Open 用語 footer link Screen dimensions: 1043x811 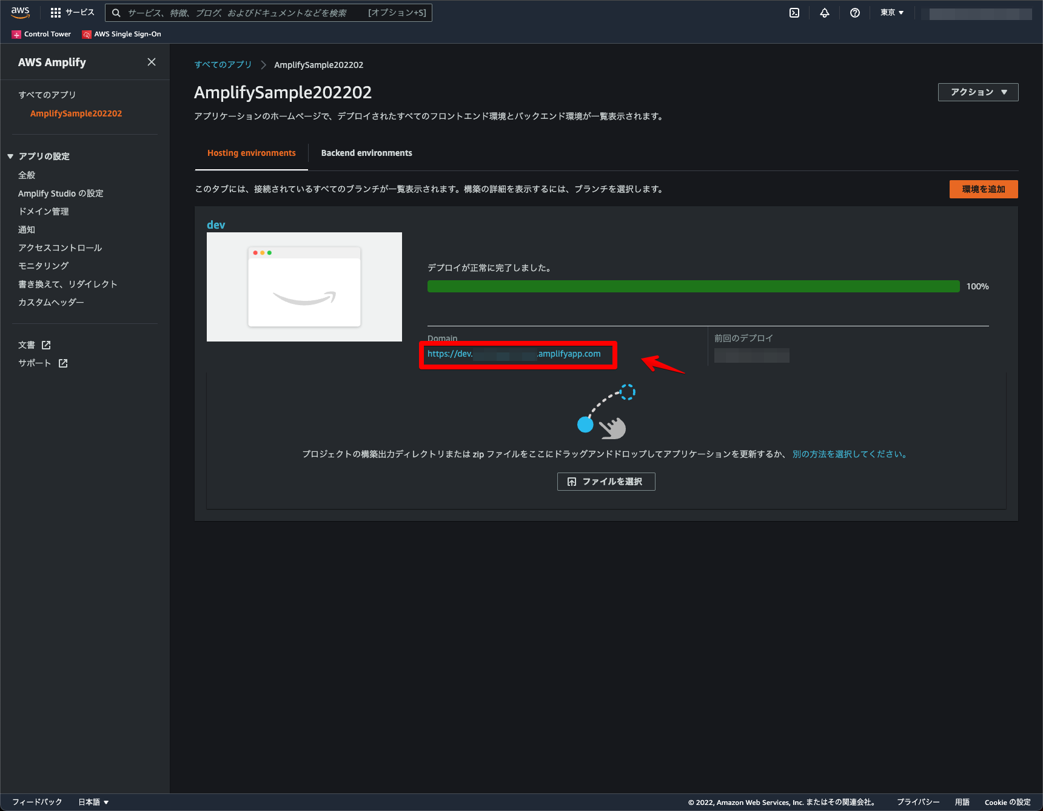(962, 802)
